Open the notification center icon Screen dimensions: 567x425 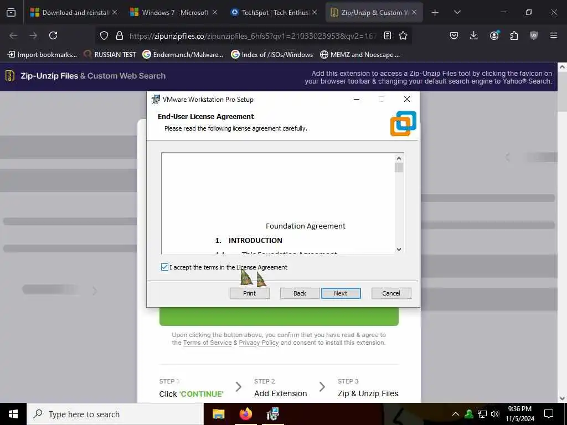point(549,414)
